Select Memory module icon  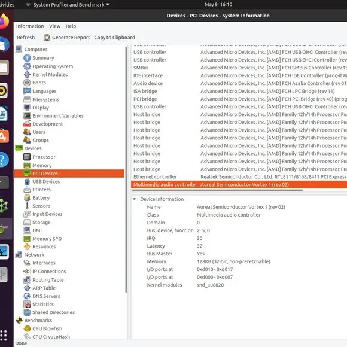pos(27,165)
